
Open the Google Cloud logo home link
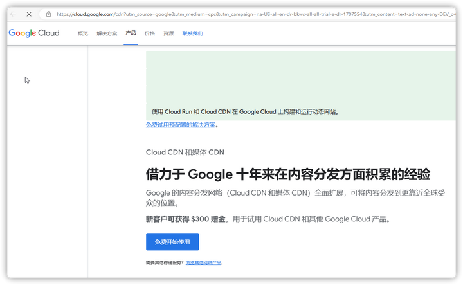tap(34, 33)
